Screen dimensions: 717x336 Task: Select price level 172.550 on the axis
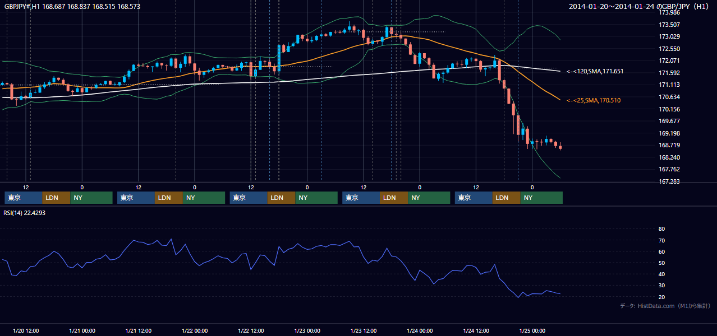point(669,49)
